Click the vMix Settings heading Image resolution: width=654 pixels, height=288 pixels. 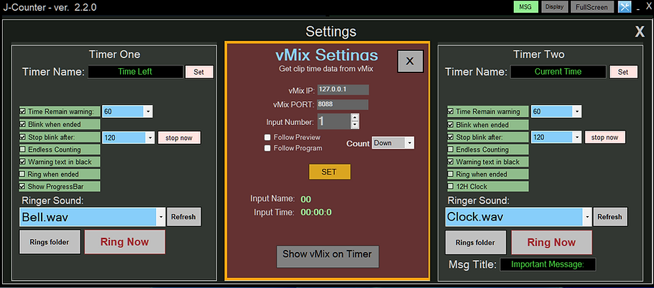pos(326,55)
